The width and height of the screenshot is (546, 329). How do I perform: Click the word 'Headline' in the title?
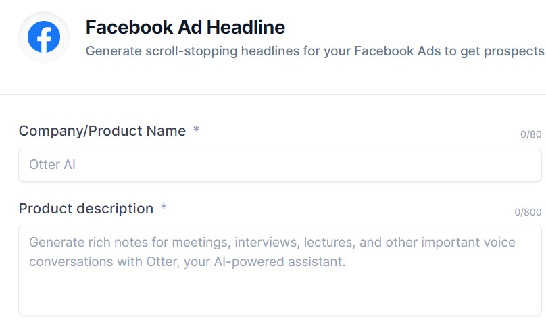coord(246,27)
